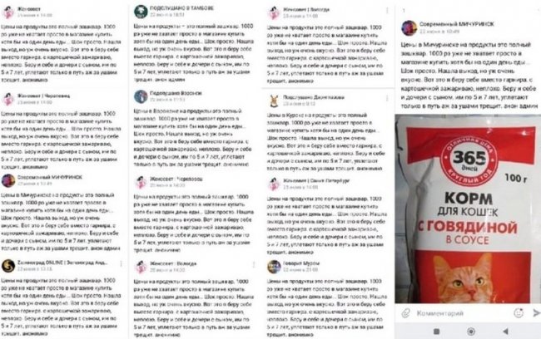541x339 pixels.
Task: Focus the Комментарий input field
Action: (x=462, y=313)
